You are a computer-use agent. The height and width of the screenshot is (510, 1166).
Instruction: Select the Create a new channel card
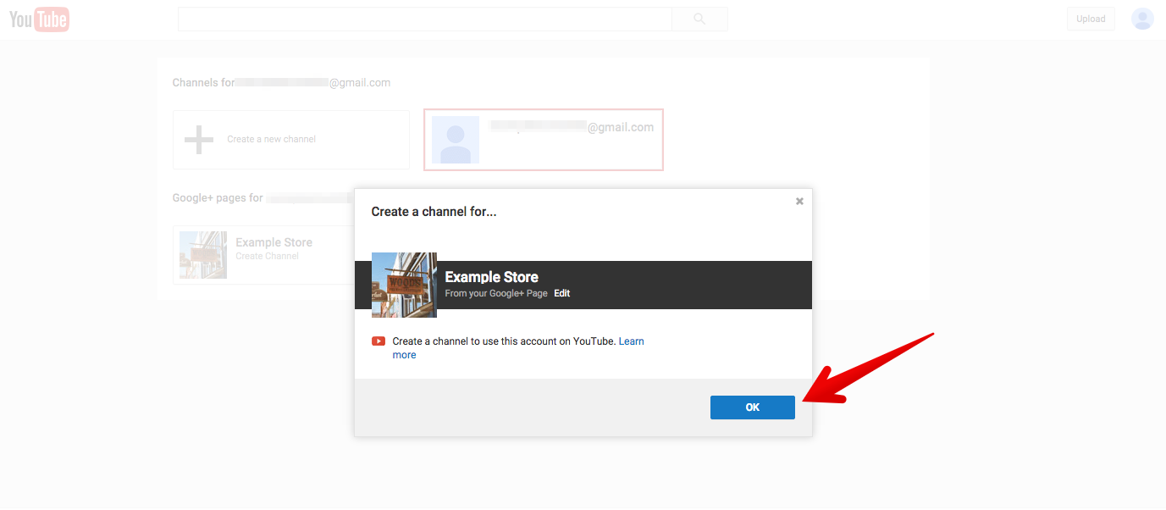(290, 139)
